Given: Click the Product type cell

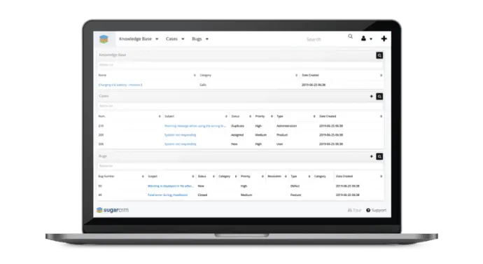Looking at the screenshot, I should pos(282,135).
